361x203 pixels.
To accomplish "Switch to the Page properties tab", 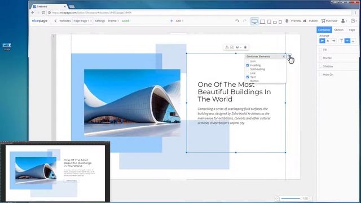I will coord(352,30).
